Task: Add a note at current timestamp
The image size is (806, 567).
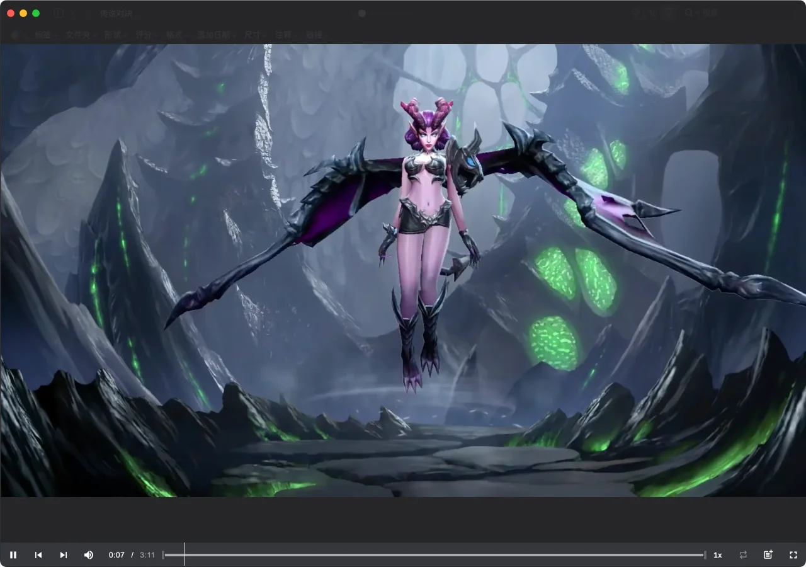Action: pyautogui.click(x=768, y=555)
